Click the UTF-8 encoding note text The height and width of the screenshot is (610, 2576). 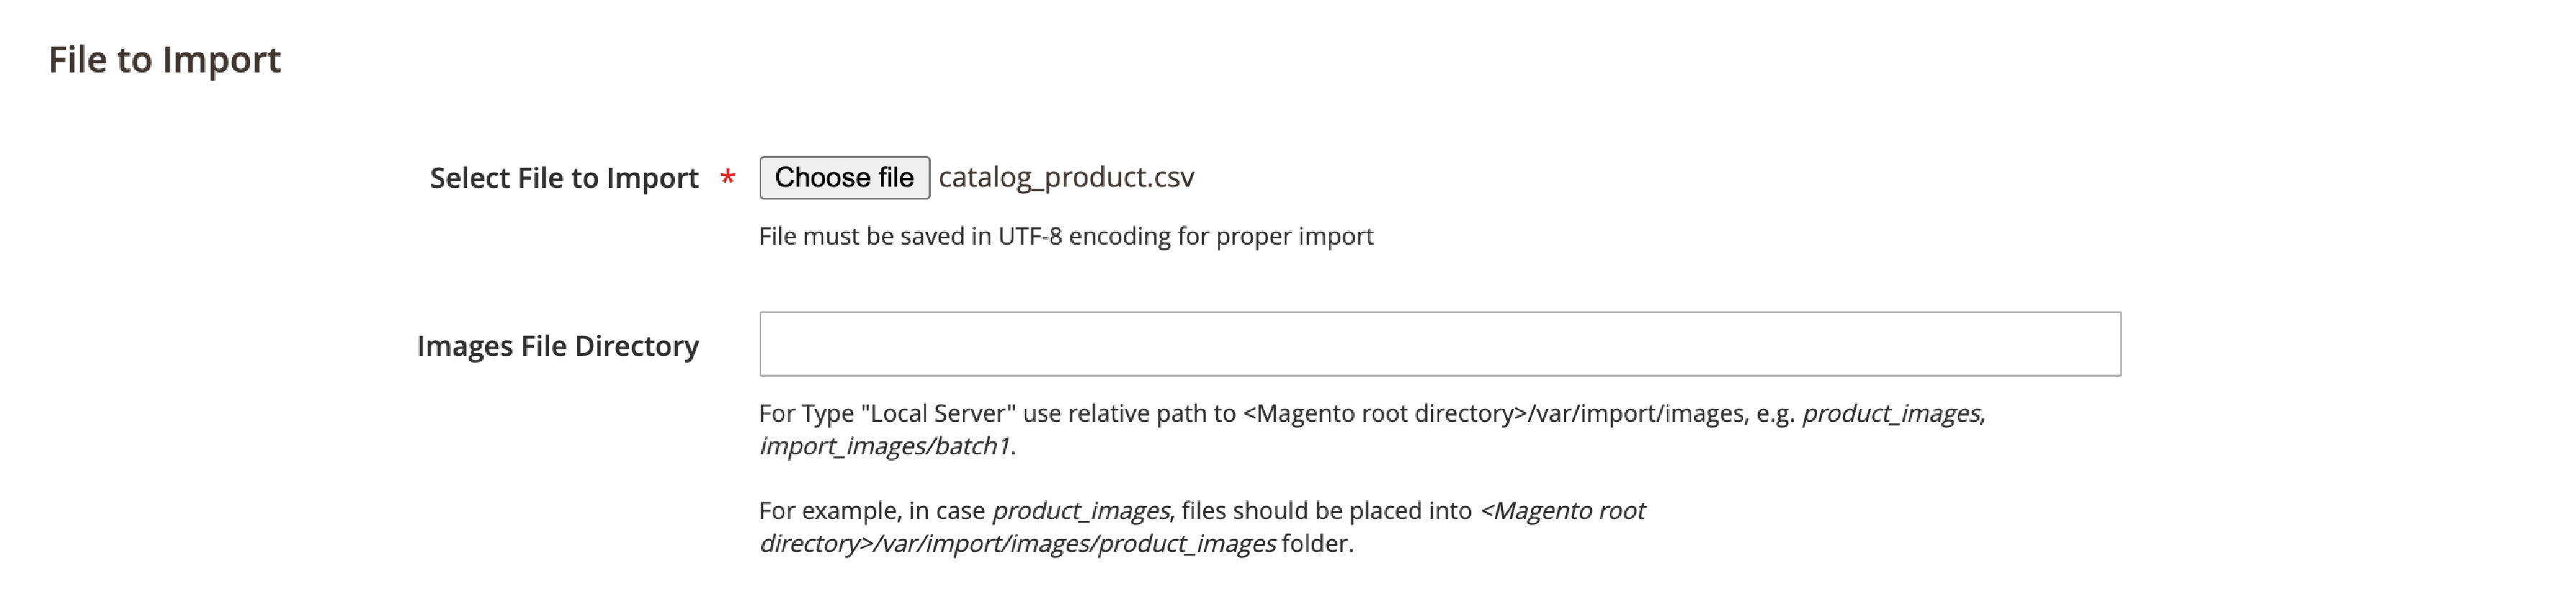1066,237
